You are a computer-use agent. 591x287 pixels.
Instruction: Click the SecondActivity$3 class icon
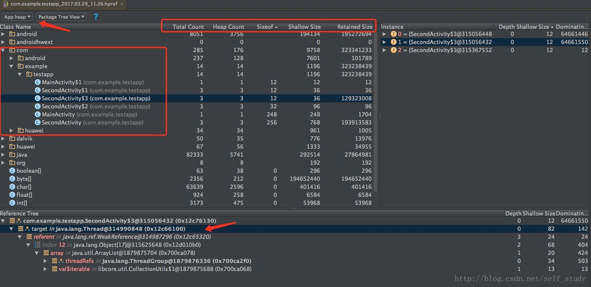click(38, 98)
